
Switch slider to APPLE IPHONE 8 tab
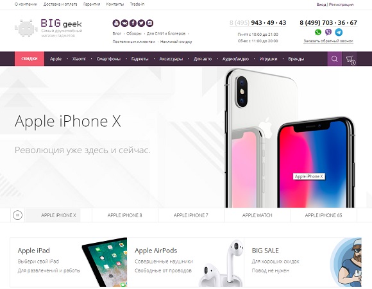pyautogui.click(x=125, y=215)
